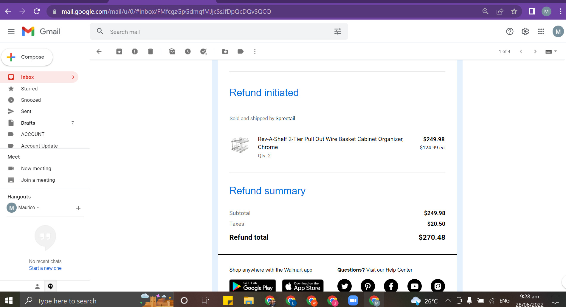Start a New meeting
This screenshot has height=307, width=566.
(x=36, y=168)
